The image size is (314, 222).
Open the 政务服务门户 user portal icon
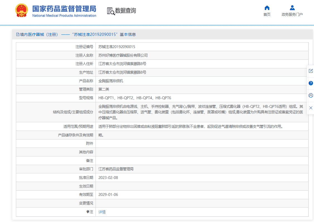292,8
